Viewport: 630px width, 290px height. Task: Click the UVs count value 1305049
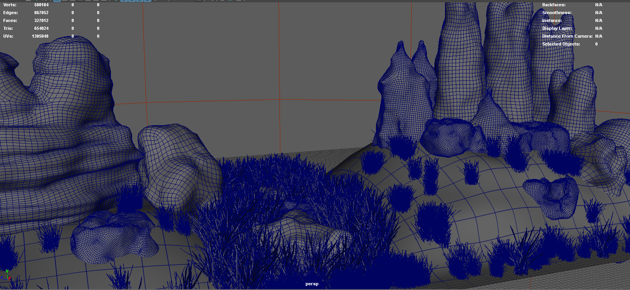click(40, 36)
